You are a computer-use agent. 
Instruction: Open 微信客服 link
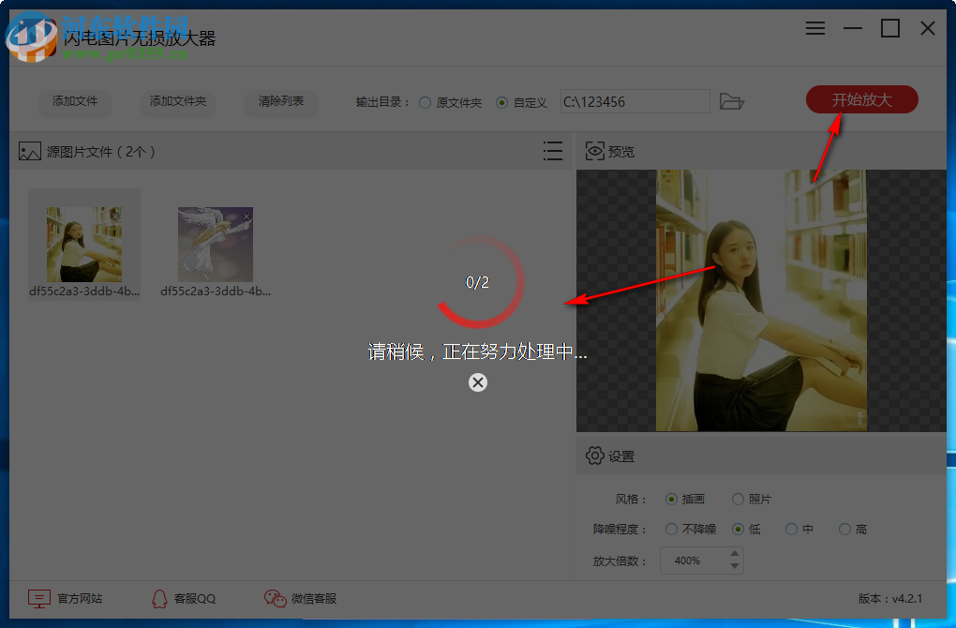pos(314,599)
